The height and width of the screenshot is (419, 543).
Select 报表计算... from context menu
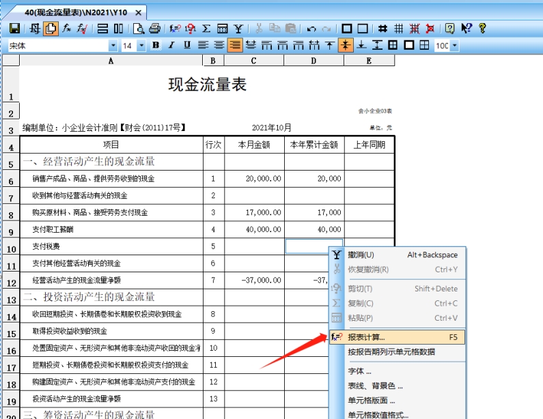[367, 337]
